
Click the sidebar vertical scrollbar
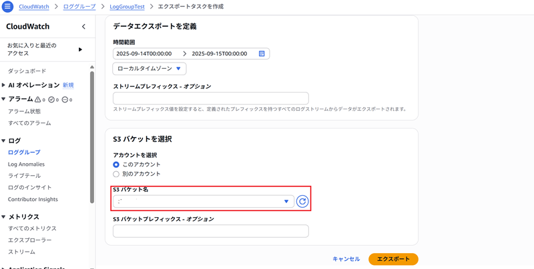(92, 133)
